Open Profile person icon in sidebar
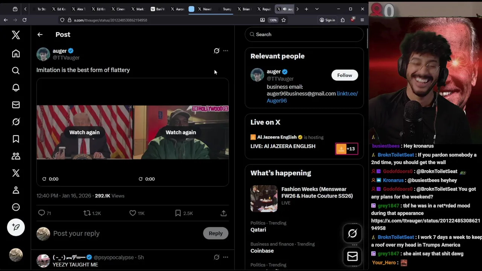The image size is (482, 271). click(16, 190)
